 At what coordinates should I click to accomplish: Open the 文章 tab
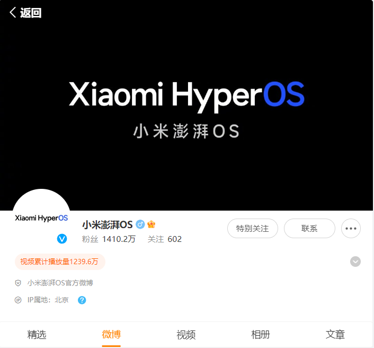pos(335,334)
